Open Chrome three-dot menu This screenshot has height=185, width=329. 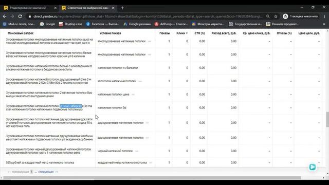324,16
